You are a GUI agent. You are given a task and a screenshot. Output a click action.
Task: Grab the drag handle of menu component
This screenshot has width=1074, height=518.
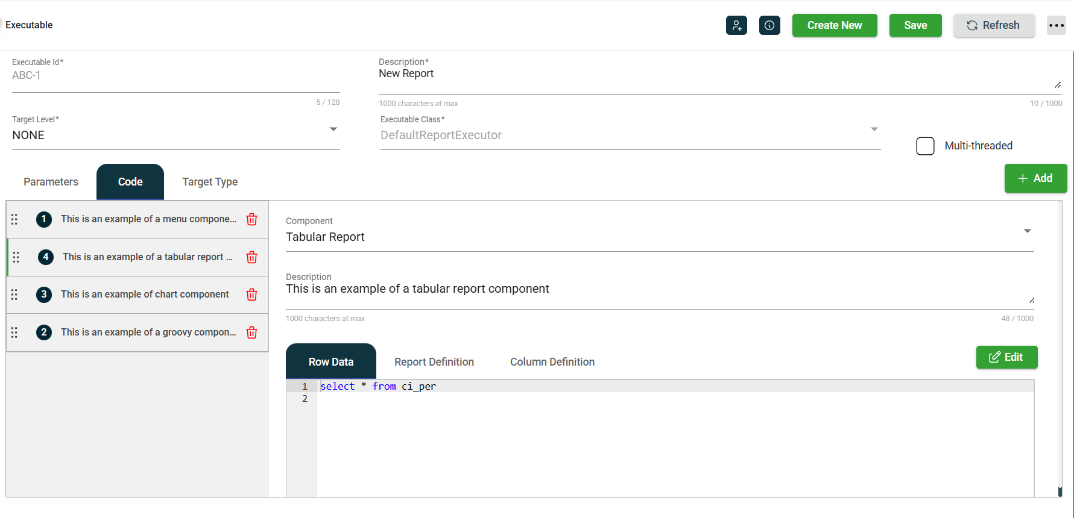coord(14,219)
